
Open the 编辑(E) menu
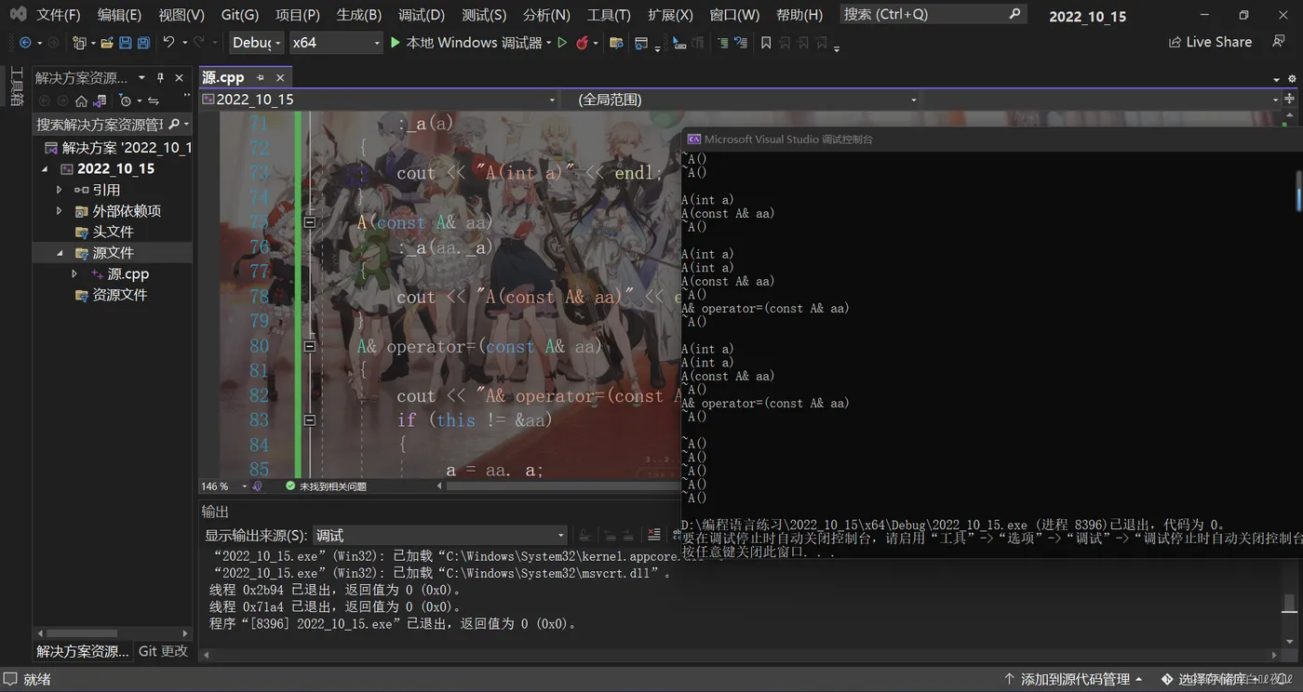119,15
